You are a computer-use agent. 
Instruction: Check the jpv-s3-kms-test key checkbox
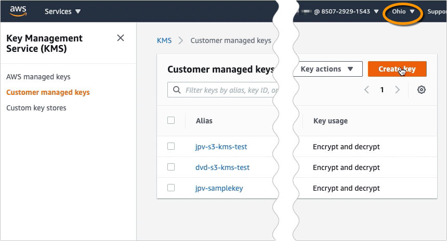[171, 147]
